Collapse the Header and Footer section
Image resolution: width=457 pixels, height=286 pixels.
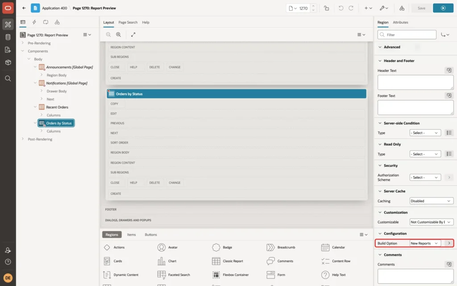tap(380, 61)
